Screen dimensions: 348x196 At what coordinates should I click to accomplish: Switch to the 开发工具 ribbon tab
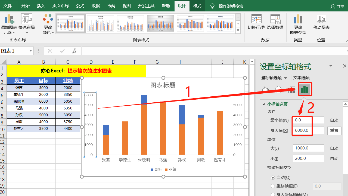[x=146, y=6]
